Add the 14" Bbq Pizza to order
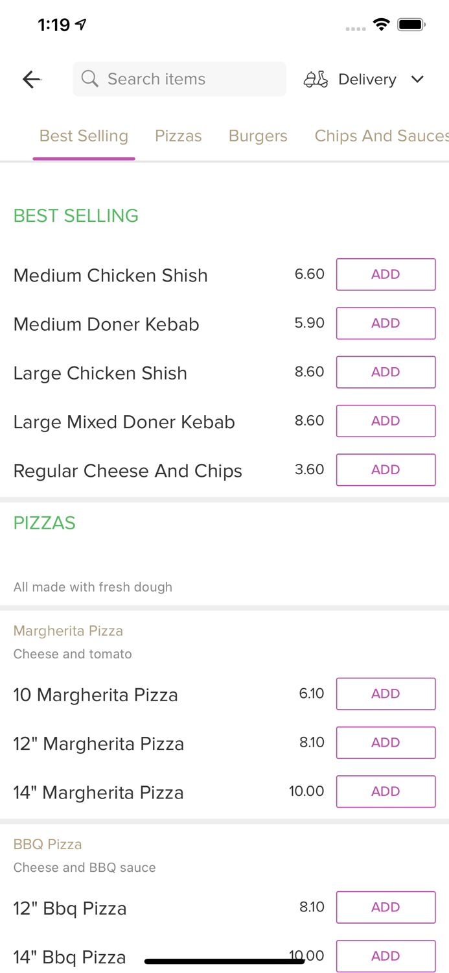Image resolution: width=449 pixels, height=973 pixels. tap(386, 955)
